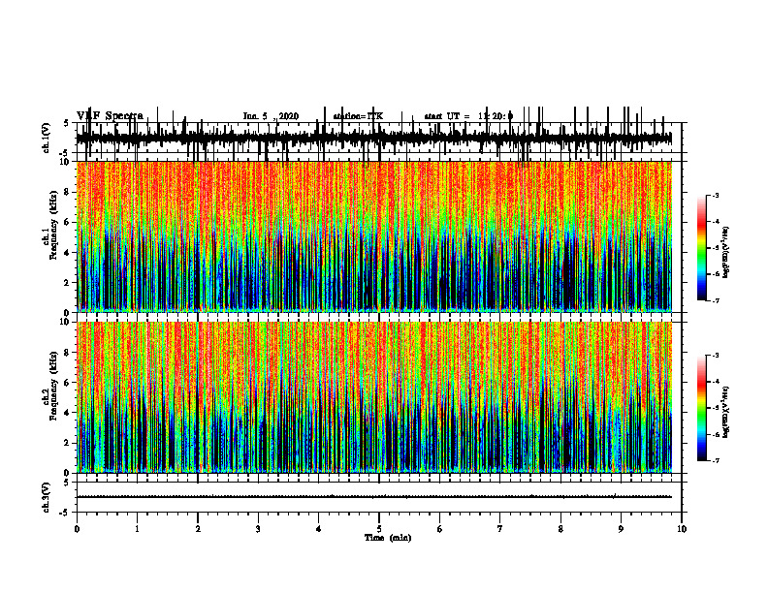Image resolution: width=768 pixels, height=593 pixels.
Task: Select the date text "Jan. 5, 2020"
Action: [x=271, y=116]
